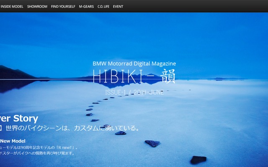This screenshot has height=167, width=268.
Task: Click BMW Motorrad Digital Magazine text
Action: point(134,63)
